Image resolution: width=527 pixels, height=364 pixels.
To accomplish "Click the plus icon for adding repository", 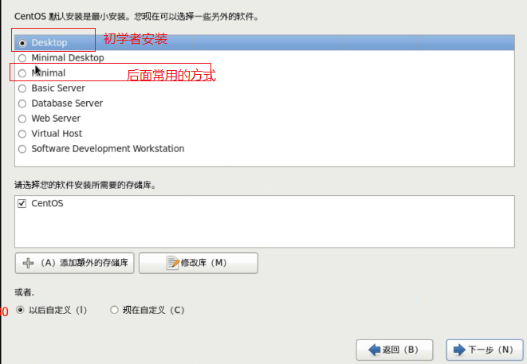I will pyautogui.click(x=28, y=263).
